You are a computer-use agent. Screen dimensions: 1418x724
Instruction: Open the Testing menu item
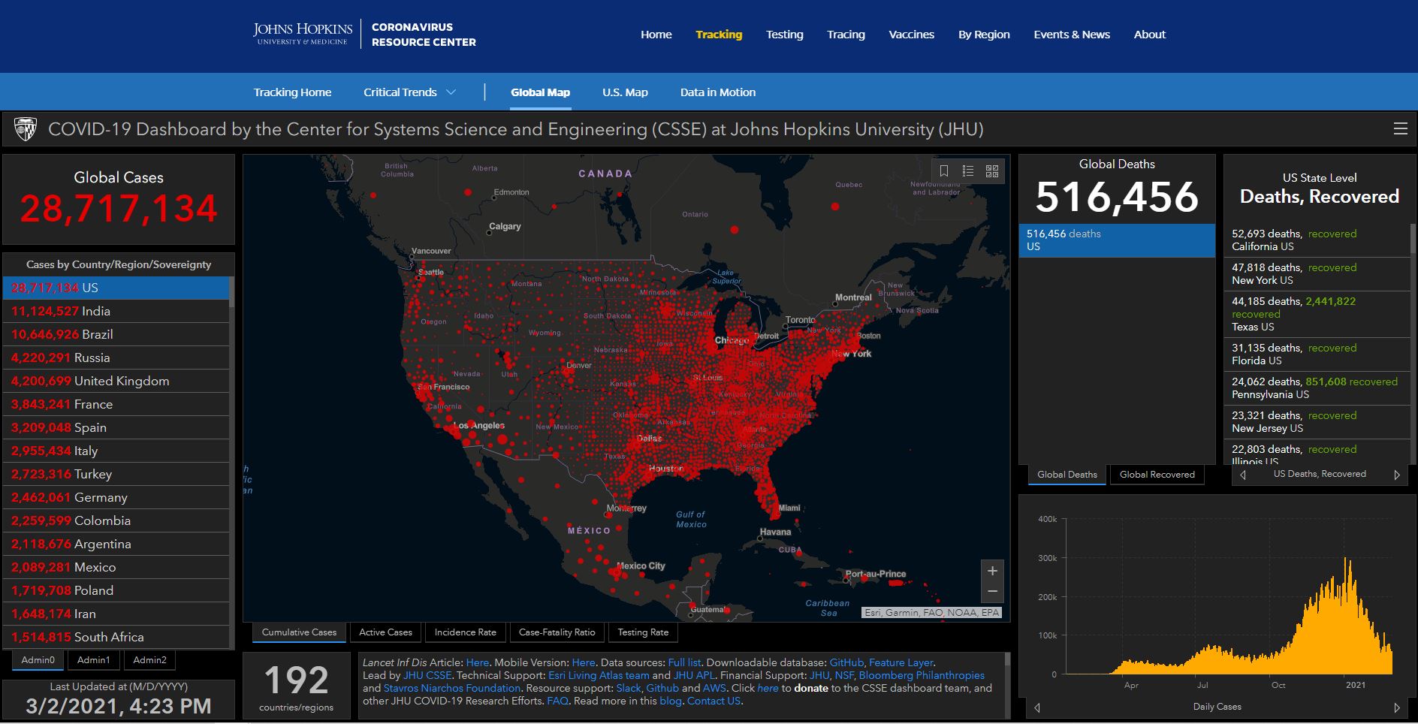point(784,35)
